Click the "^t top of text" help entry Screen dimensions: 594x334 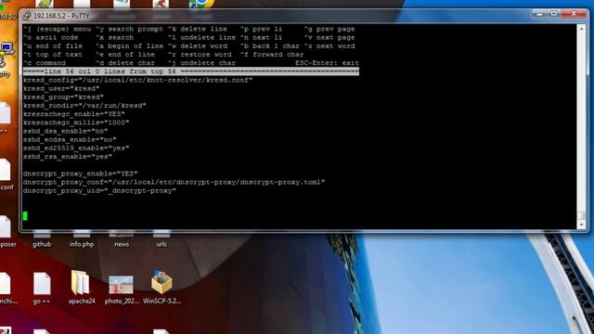coord(53,55)
